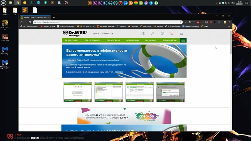Viewport: 251px width, 141px height.
Task: Open the QIWI bookmark
Action: pos(205,26)
